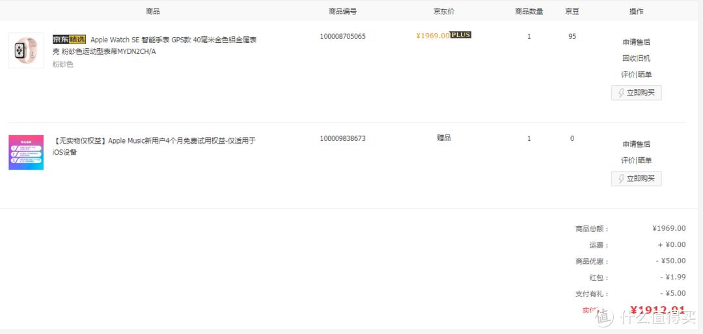Click the 京豆 value 95

click(x=572, y=36)
